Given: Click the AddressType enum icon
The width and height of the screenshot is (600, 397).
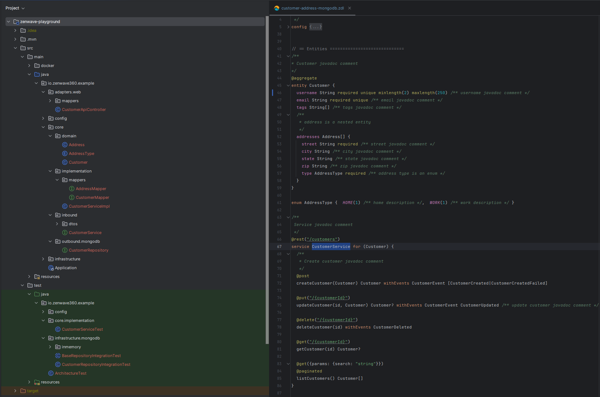Looking at the screenshot, I should click(65, 153).
